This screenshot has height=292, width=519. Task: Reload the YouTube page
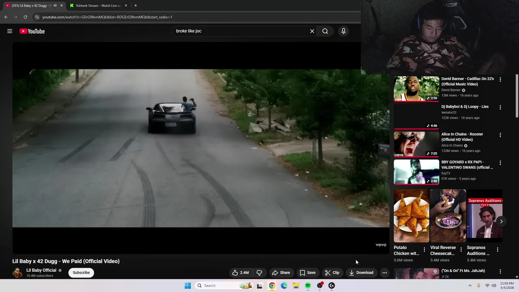[25, 17]
